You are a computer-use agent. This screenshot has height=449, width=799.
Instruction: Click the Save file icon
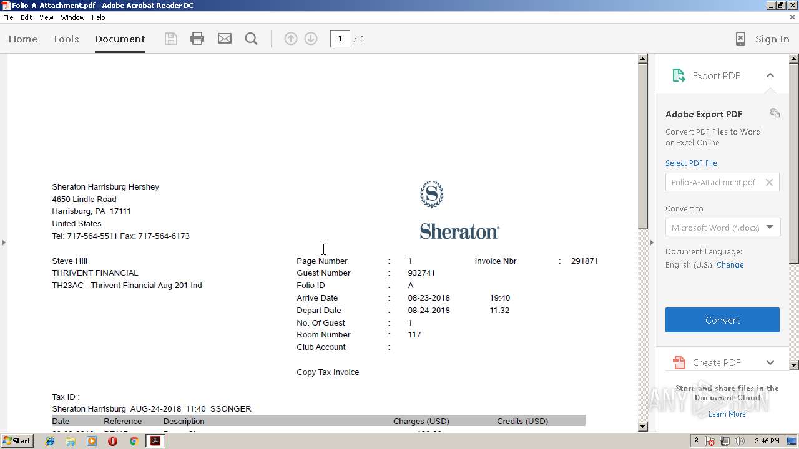(x=170, y=39)
